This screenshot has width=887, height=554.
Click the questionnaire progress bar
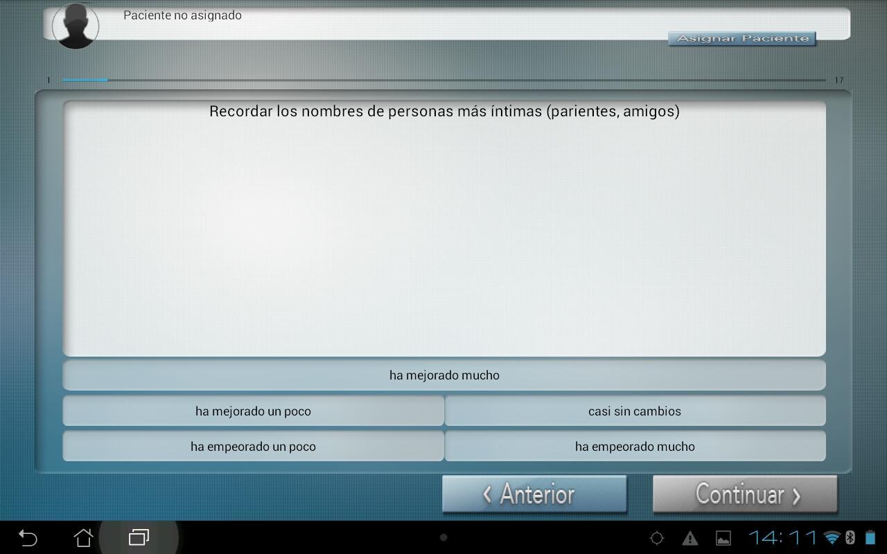pos(443,80)
